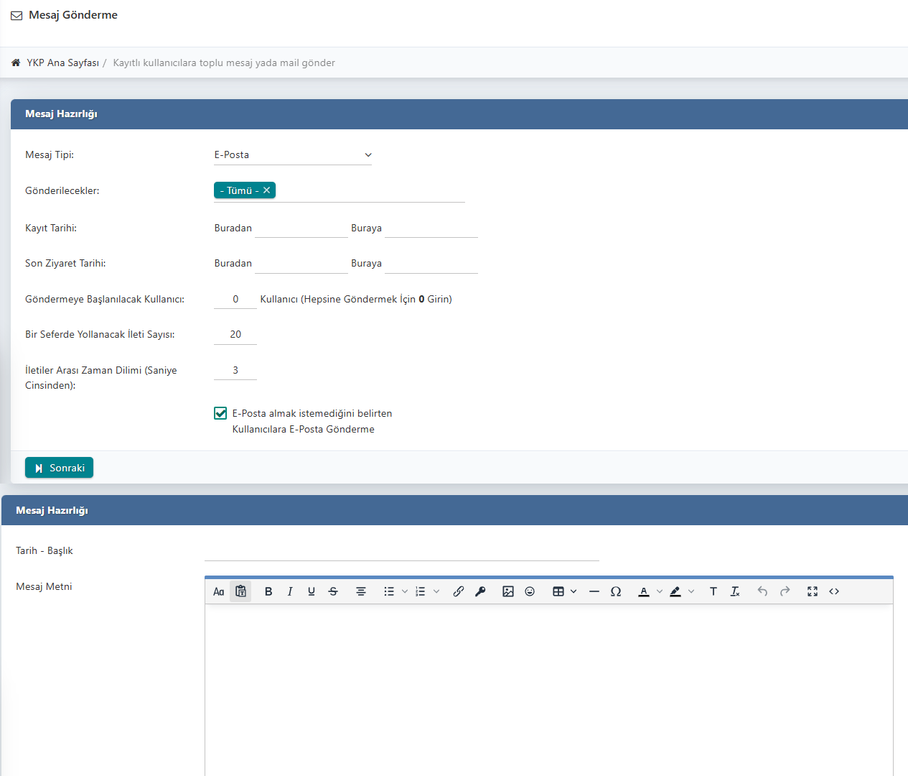Expand the insert table dropdown arrow
The height and width of the screenshot is (776, 908).
coord(574,591)
